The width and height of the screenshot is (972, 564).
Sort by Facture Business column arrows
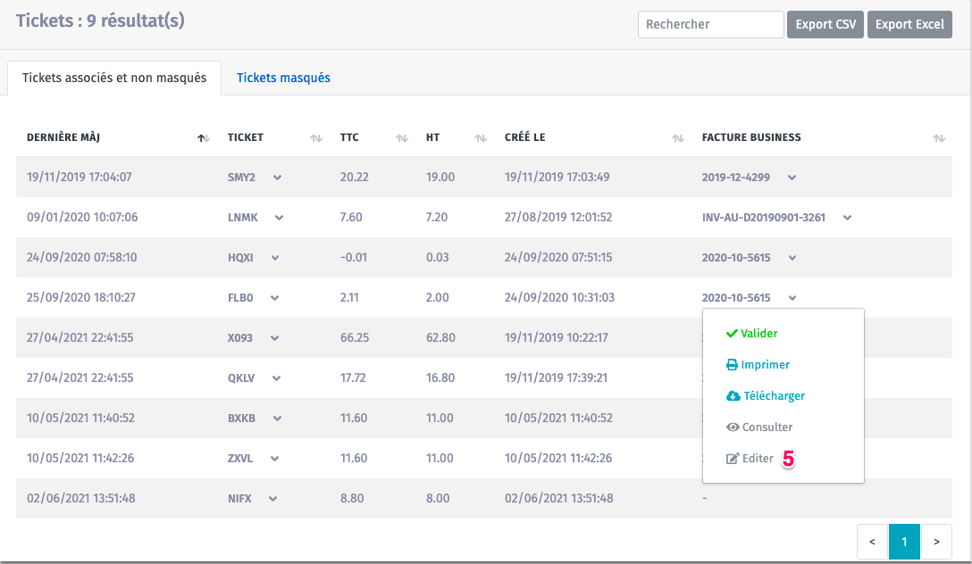(x=938, y=138)
